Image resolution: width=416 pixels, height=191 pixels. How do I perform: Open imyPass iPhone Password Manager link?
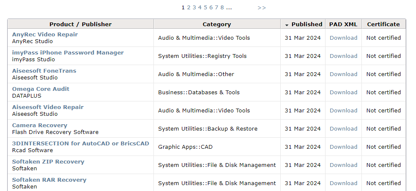pos(68,52)
